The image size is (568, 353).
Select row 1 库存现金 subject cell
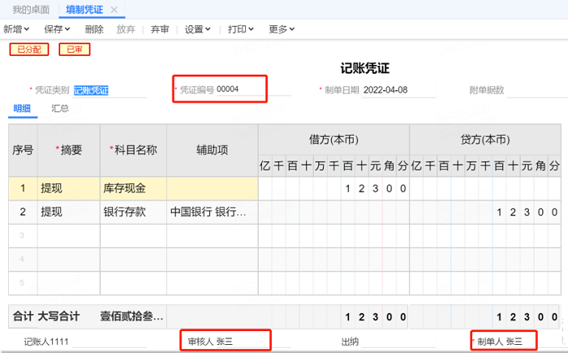[133, 188]
